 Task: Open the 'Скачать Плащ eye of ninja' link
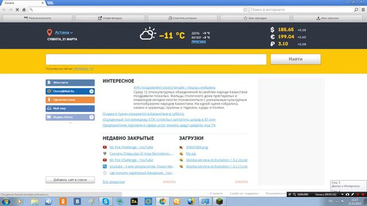pyautogui.click(x=142, y=153)
